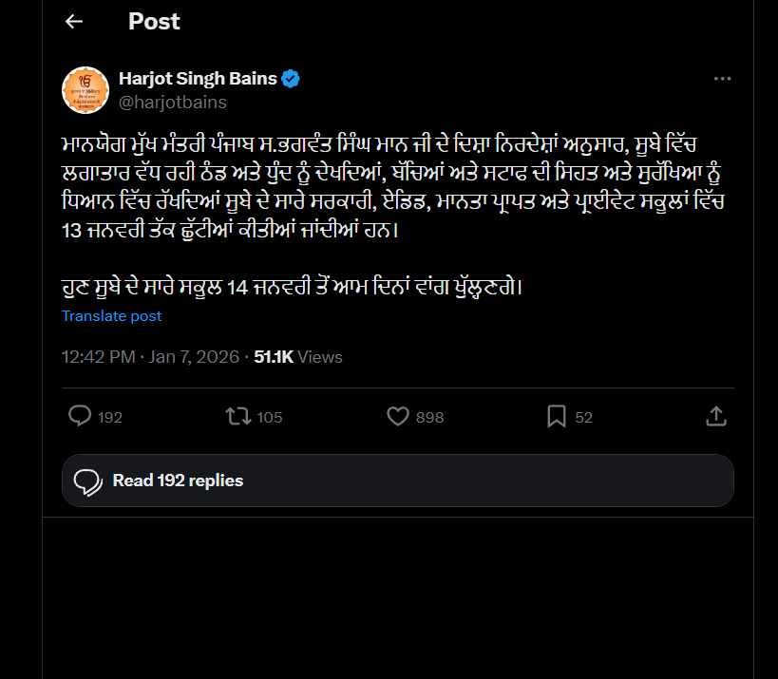This screenshot has width=778, height=679.
Task: Go back using the left arrow
Action: click(x=74, y=22)
